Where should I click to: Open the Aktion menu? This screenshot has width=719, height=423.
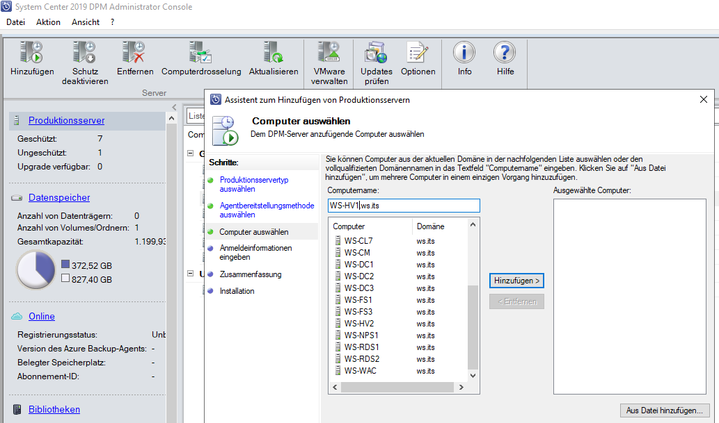48,22
